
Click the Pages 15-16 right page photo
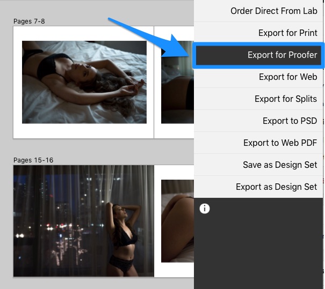point(177,221)
